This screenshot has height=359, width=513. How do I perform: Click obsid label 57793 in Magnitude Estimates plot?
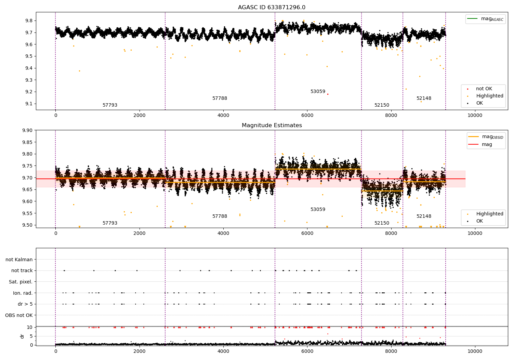110,223
